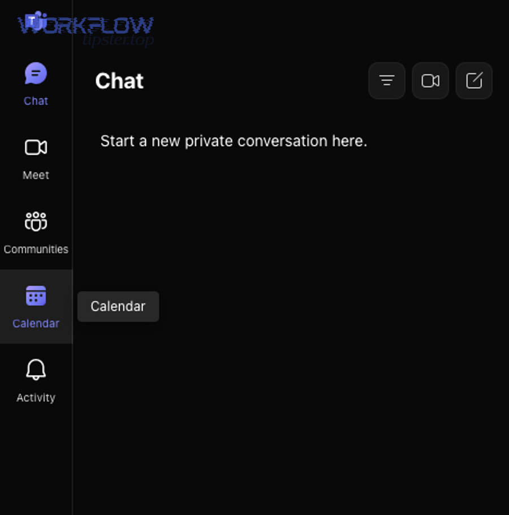Open Activity using the bell icon
Viewport: 509px width, 515px height.
click(36, 370)
